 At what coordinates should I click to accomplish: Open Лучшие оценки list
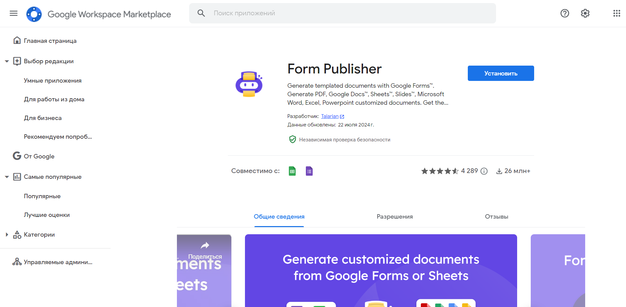pos(47,215)
